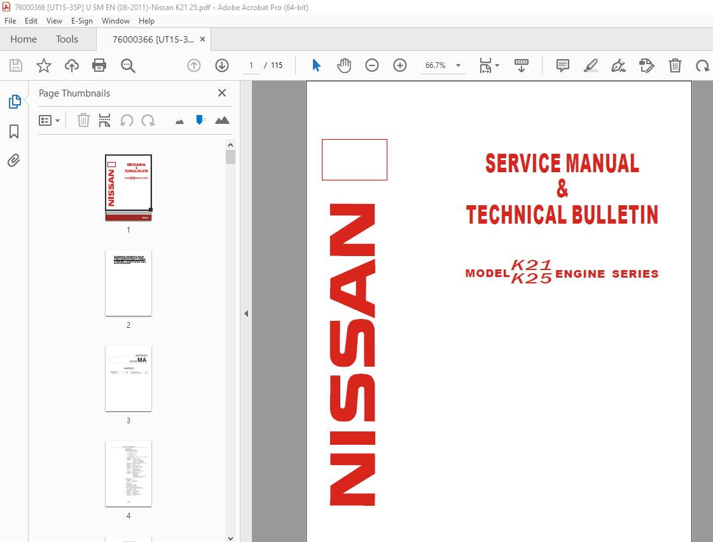713x542 pixels.
Task: Switch to the Tools tab
Action: [x=67, y=39]
